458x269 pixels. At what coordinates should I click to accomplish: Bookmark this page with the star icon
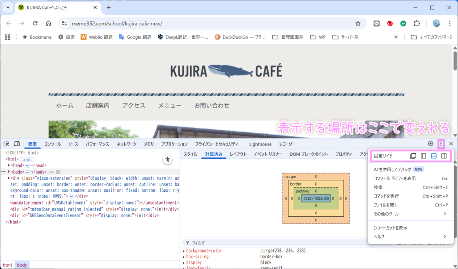pyautogui.click(x=358, y=23)
